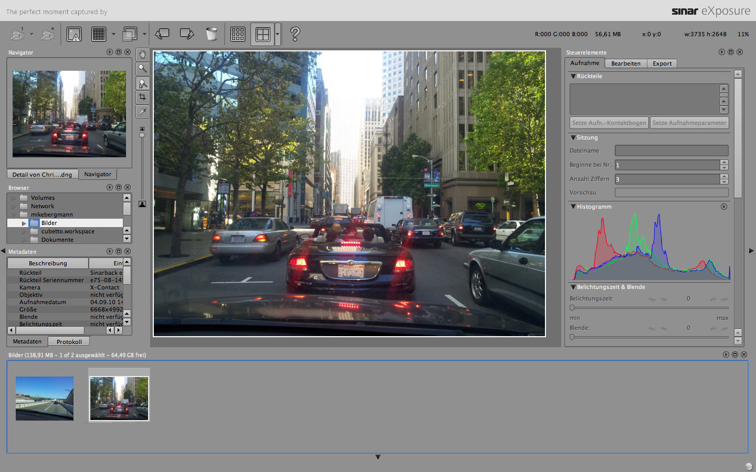Viewport: 756px width, 472px height.
Task: Collapse the Histogramm section
Action: [x=573, y=207]
